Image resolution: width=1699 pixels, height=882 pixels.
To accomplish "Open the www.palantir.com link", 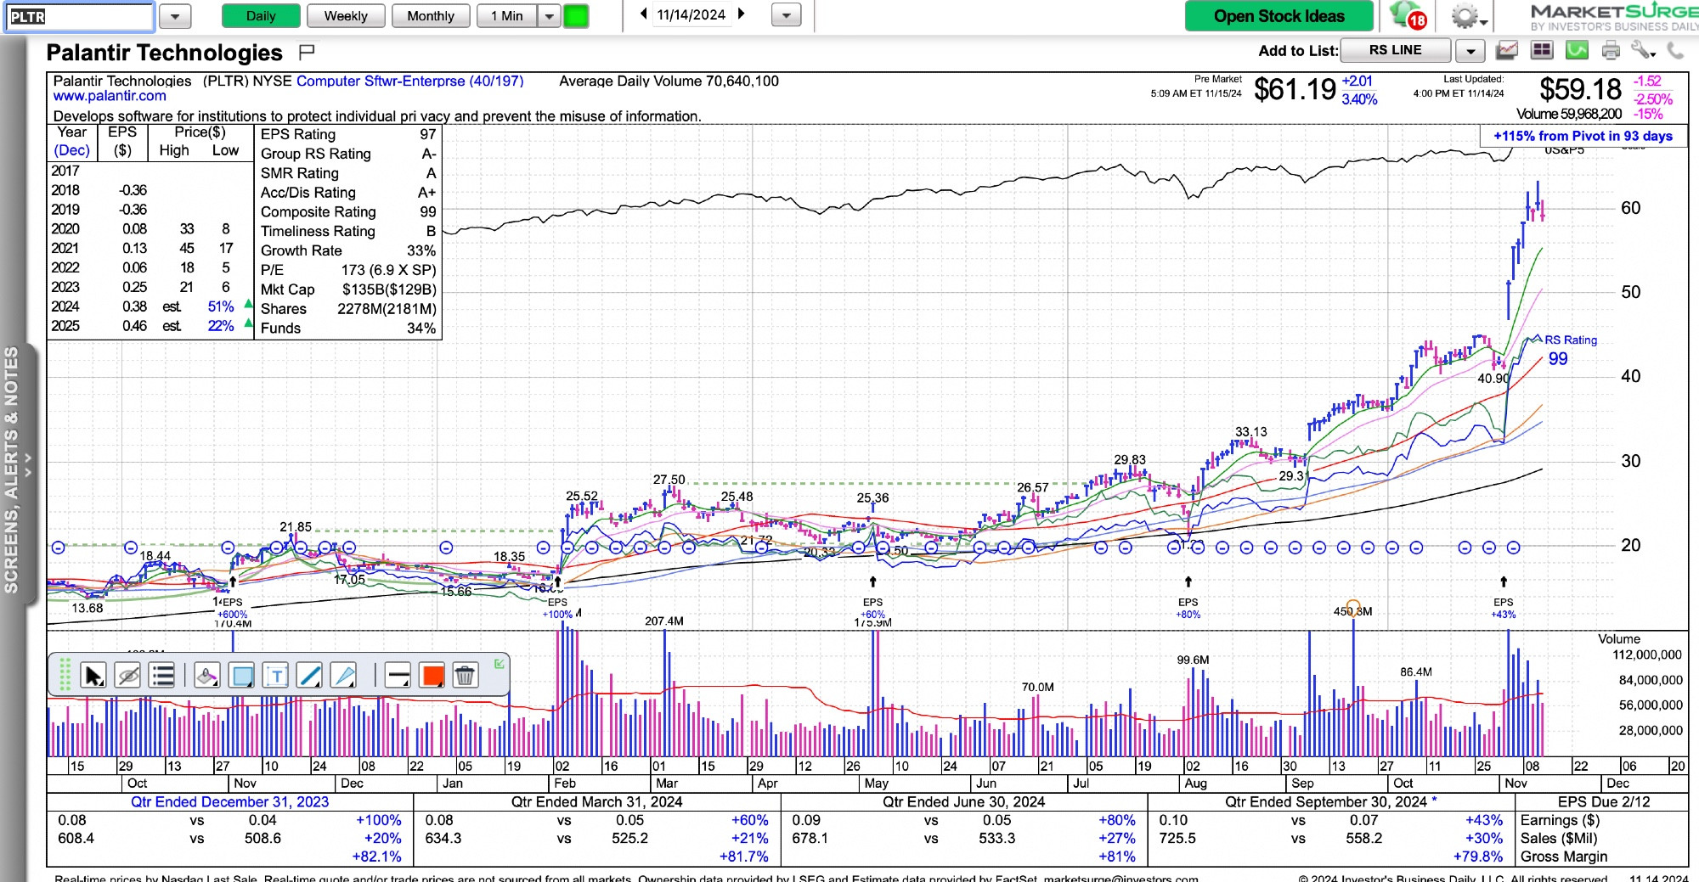I will coord(110,96).
